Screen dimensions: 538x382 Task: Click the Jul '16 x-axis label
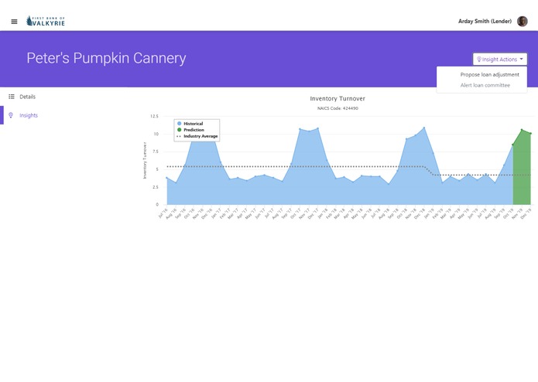tap(163, 213)
